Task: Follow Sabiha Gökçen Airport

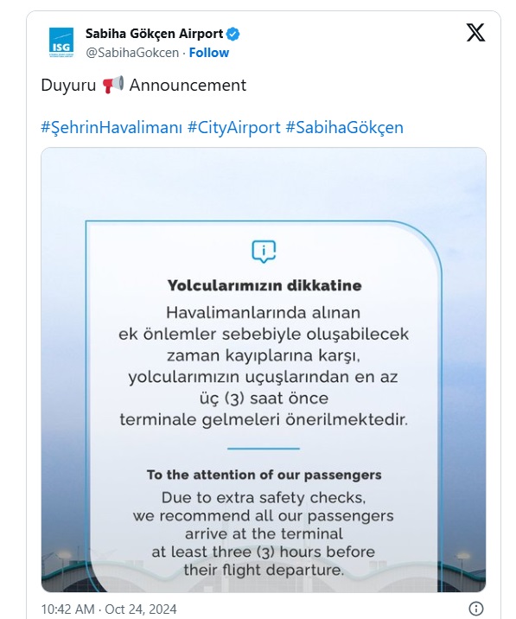Action: (x=209, y=53)
